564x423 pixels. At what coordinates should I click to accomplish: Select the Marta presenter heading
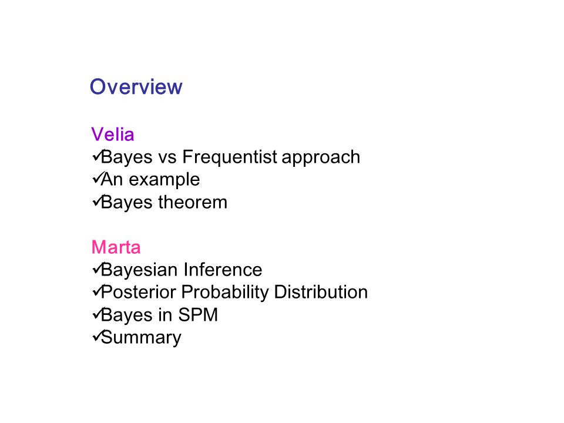(116, 247)
